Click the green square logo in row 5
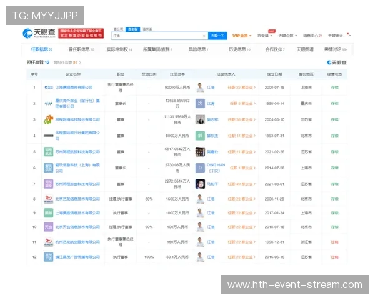Viewport: 375px width, 300px height. [49, 152]
